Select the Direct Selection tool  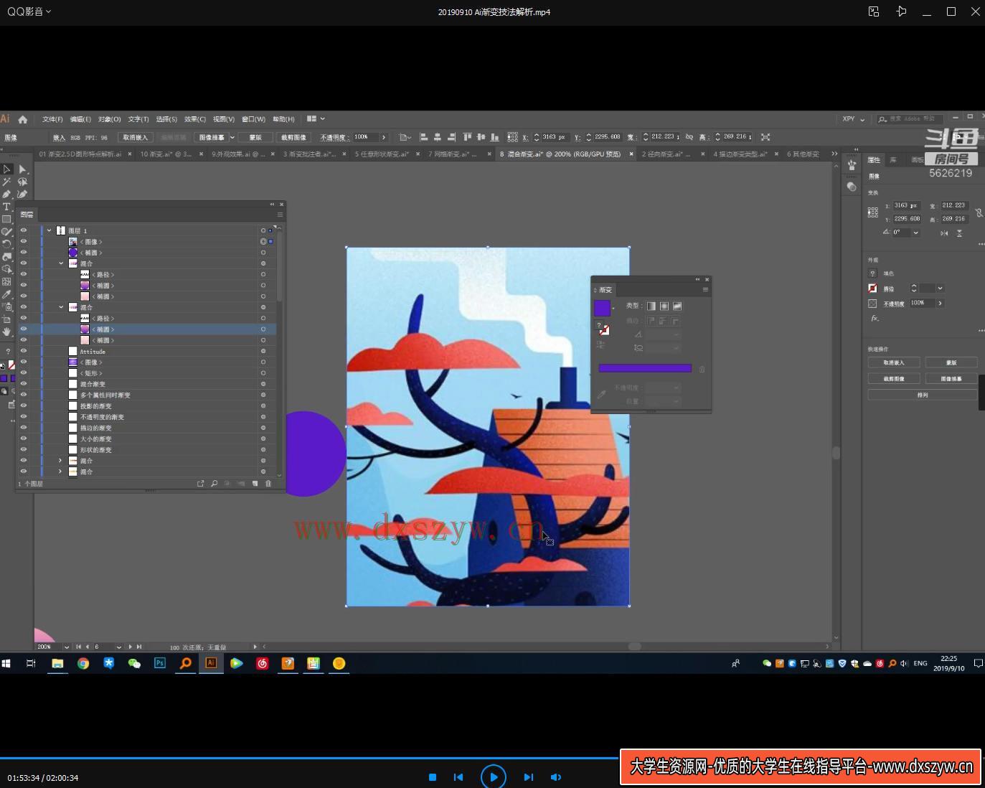click(x=22, y=169)
